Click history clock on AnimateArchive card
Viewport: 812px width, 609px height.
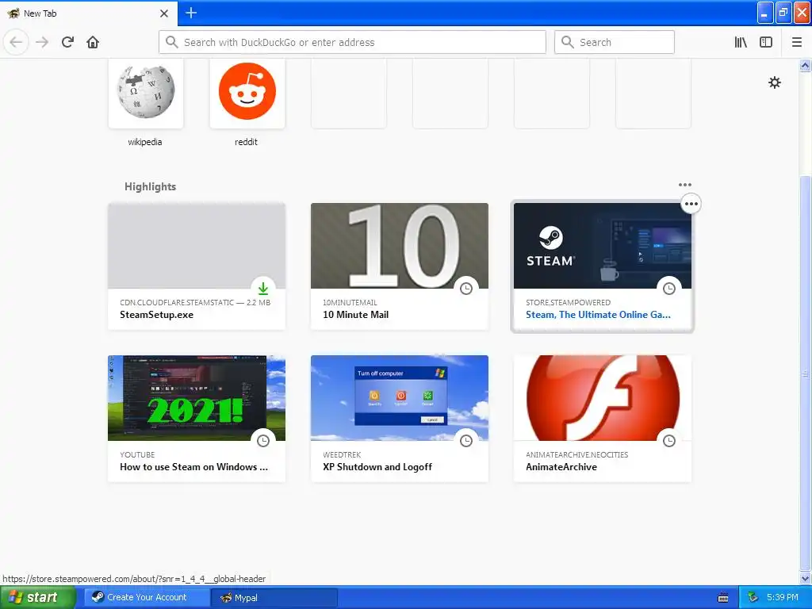point(669,441)
